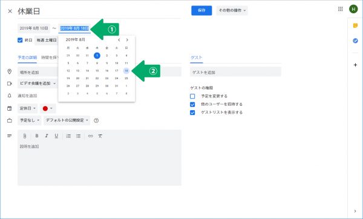Image resolution: width=363 pixels, height=219 pixels.
Task: Select day 17 in the date picker
Action: [x=116, y=71]
